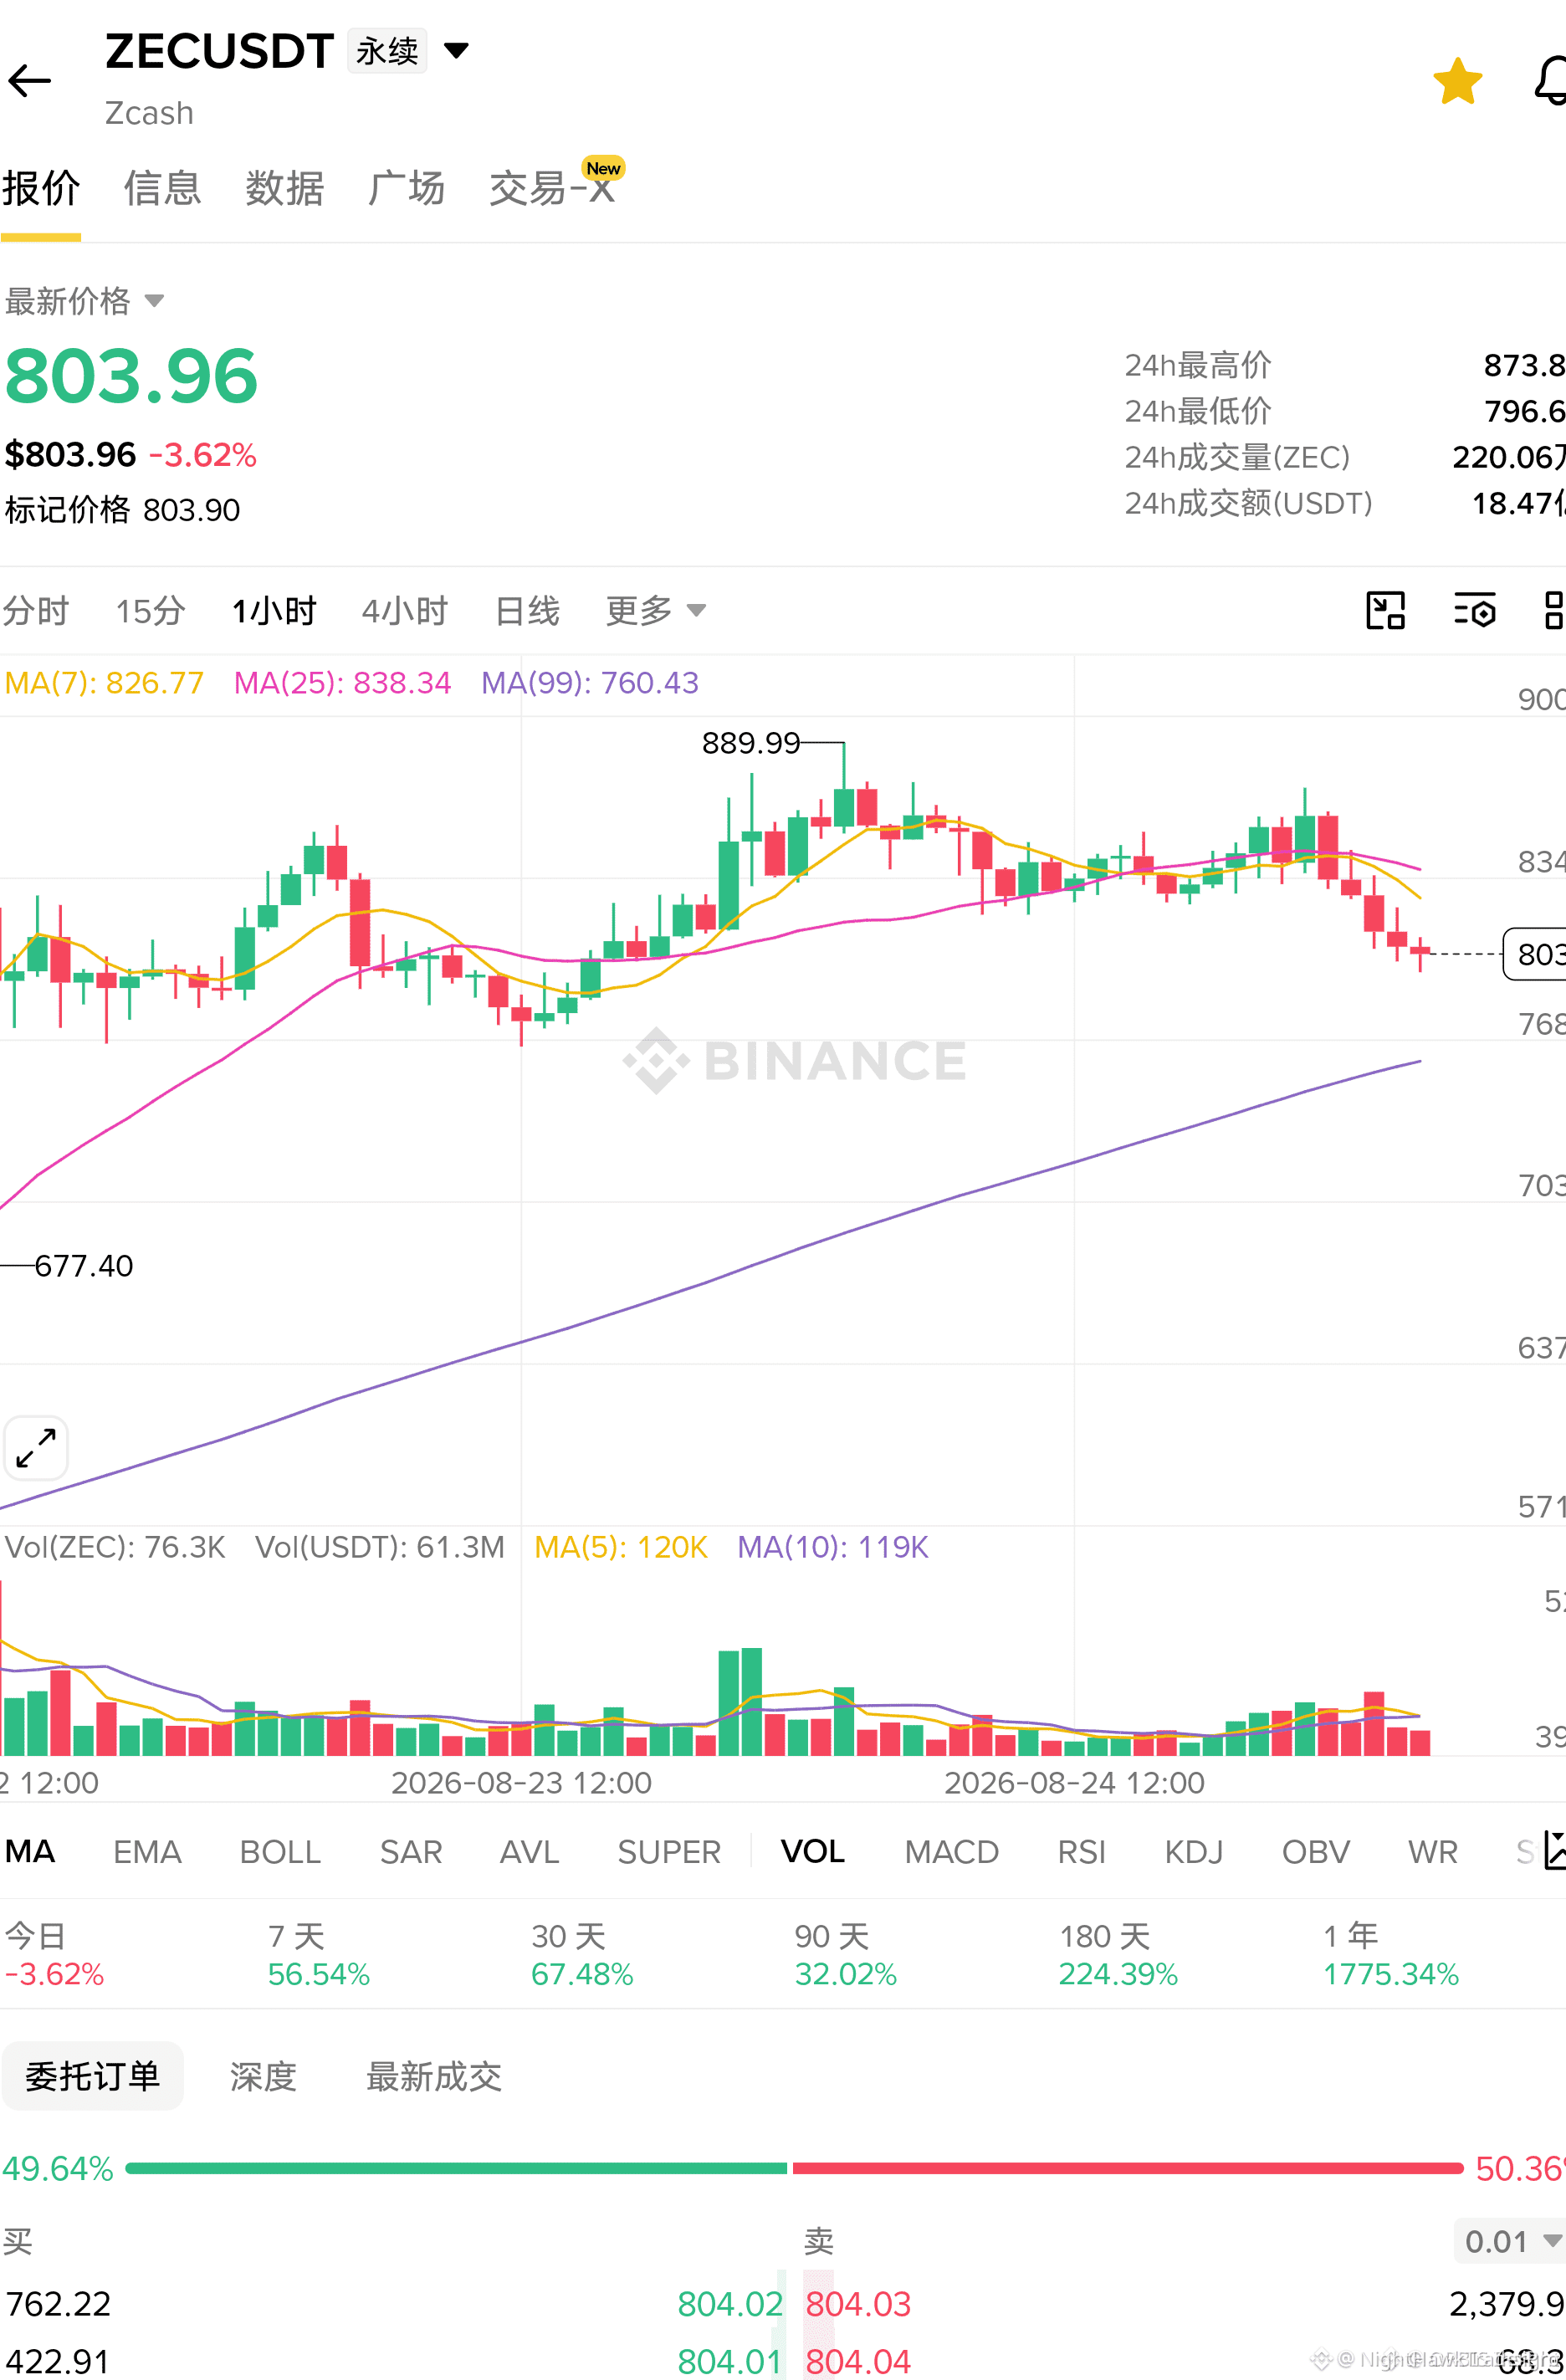Open the price alert bell

(1550, 81)
